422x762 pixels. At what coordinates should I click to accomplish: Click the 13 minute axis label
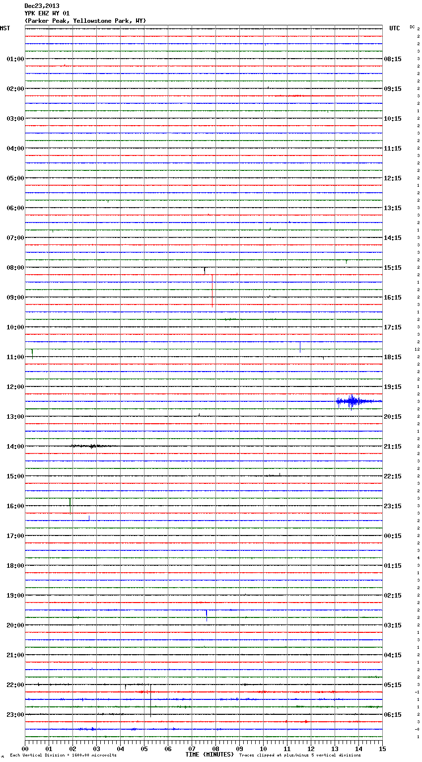(335, 749)
